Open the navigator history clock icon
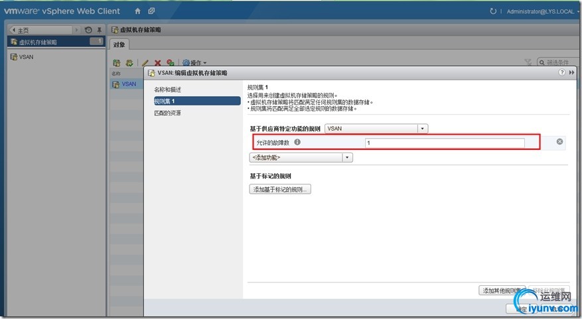The height and width of the screenshot is (319, 582). coord(88,30)
